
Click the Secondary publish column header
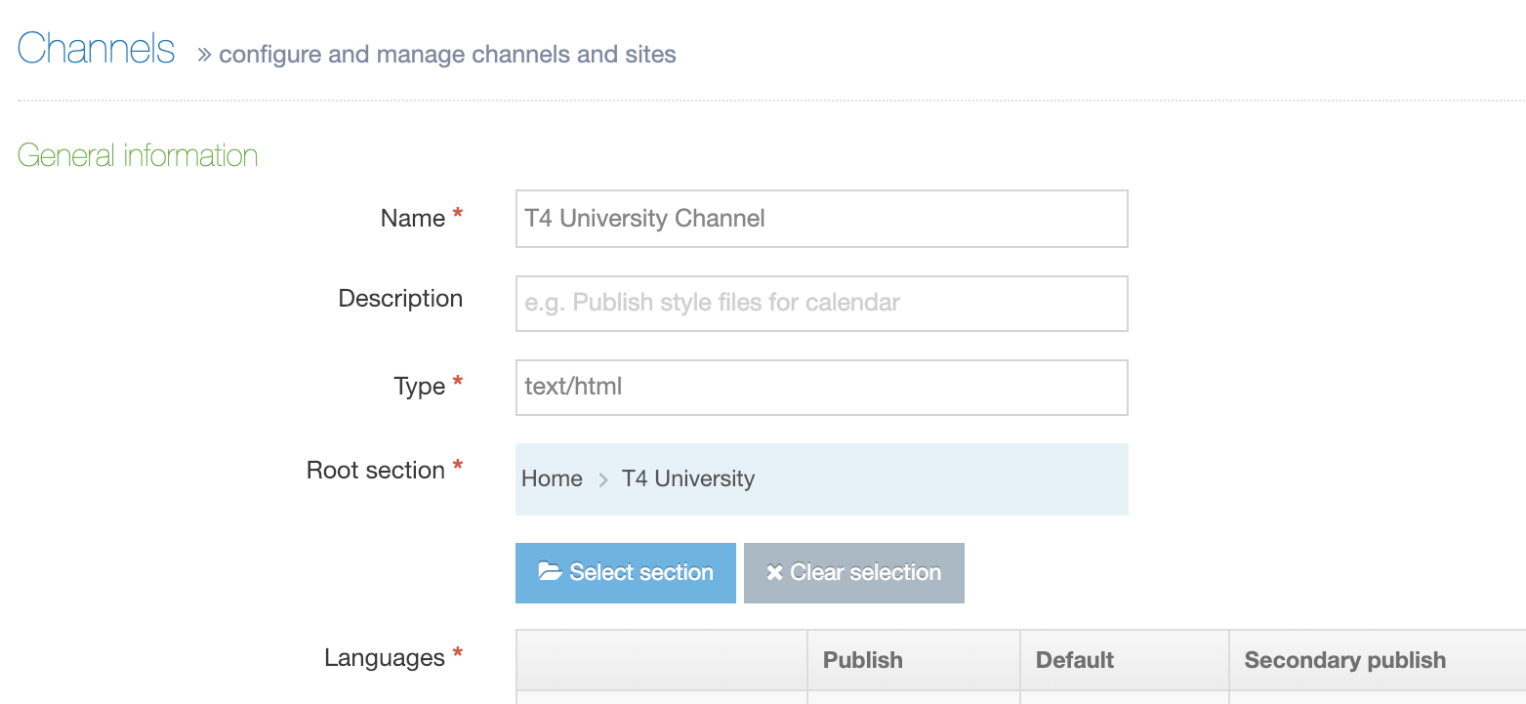(1344, 660)
